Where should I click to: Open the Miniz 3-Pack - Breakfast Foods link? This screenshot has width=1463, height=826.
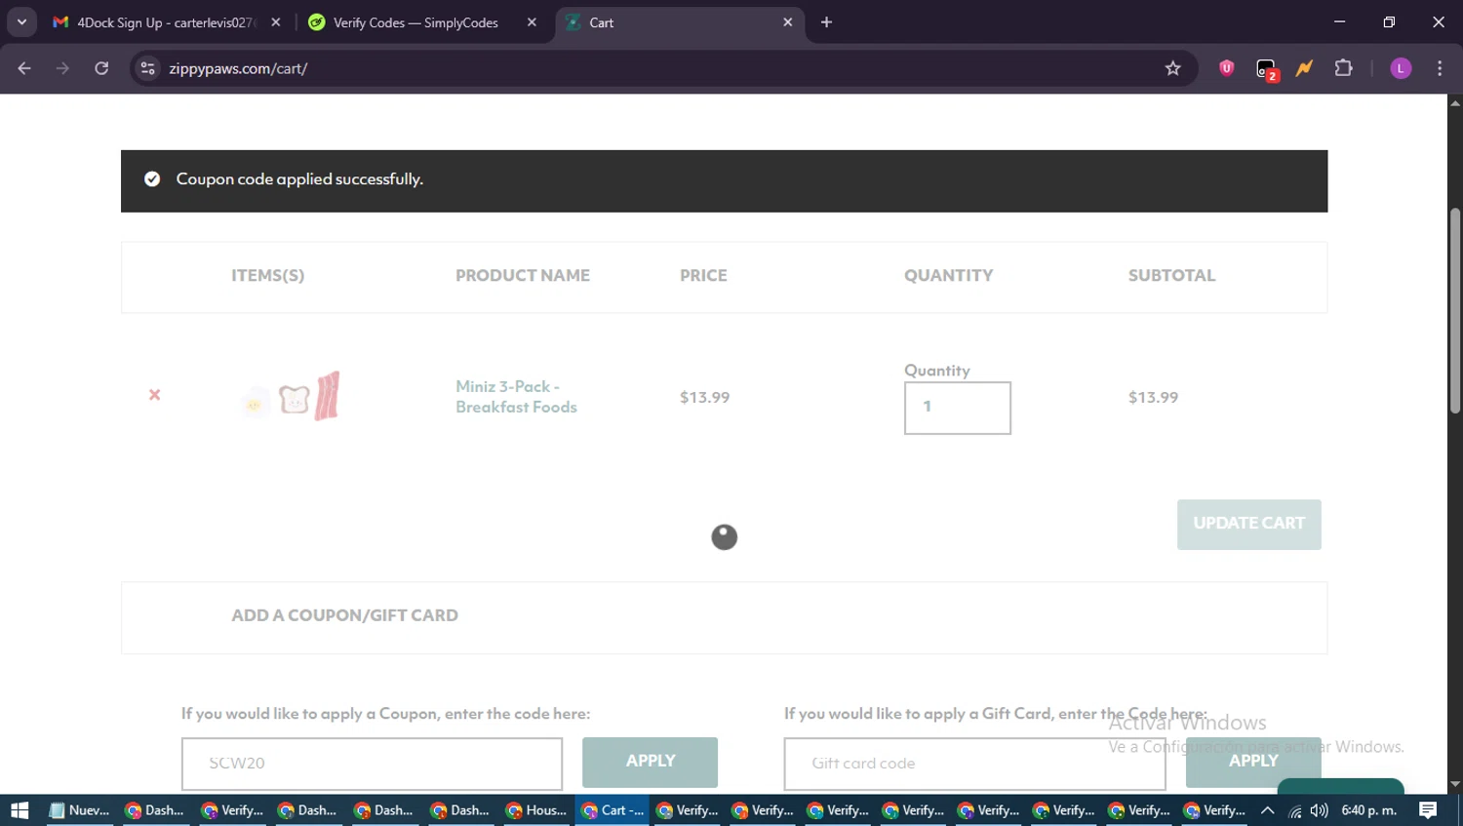pos(516,397)
